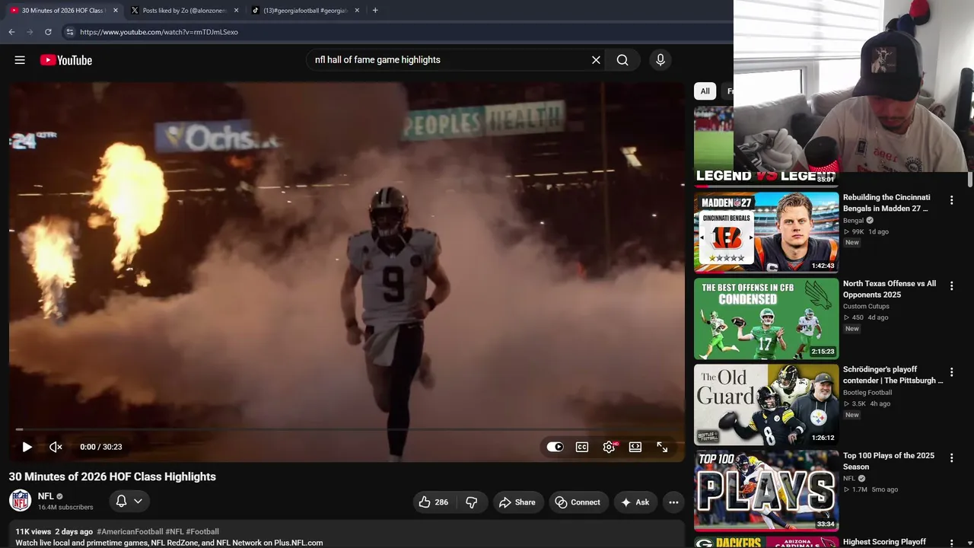The width and height of the screenshot is (974, 548).
Task: Open North Texas Offense video thumbnail
Action: pyautogui.click(x=766, y=318)
